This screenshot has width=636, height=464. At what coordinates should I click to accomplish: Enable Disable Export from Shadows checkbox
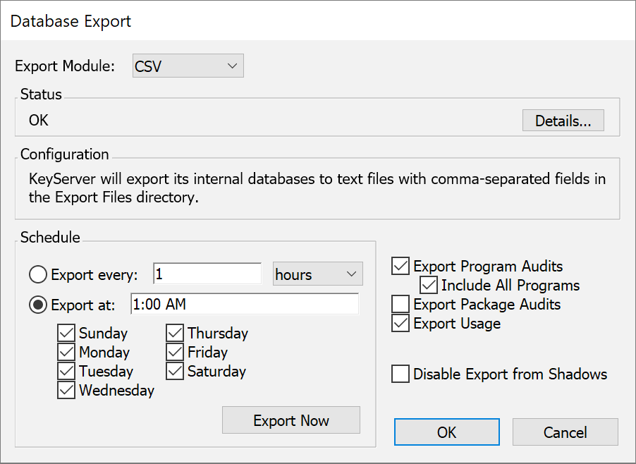[400, 374]
